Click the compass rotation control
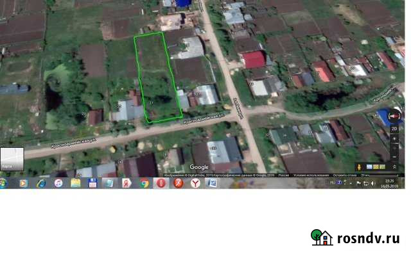Image resolution: width=411 pixels, height=256 pixels. click(x=396, y=116)
